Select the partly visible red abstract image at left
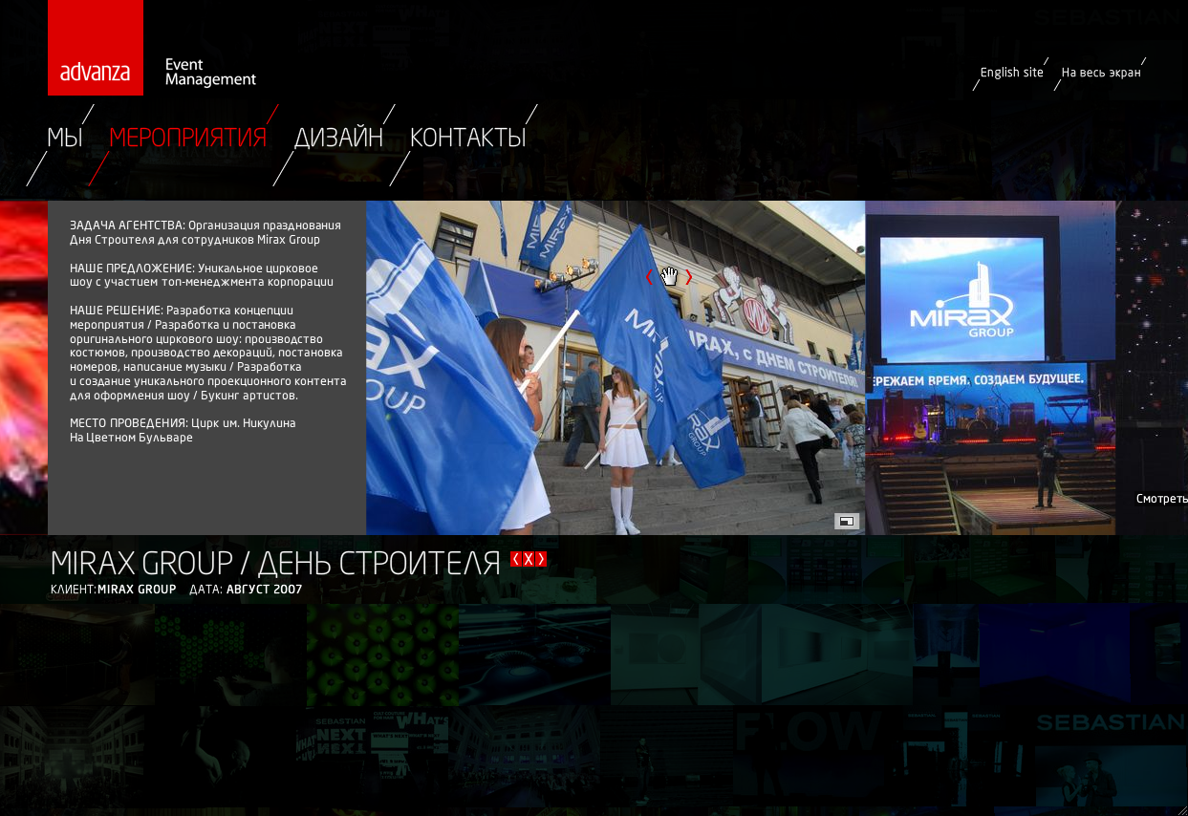This screenshot has width=1188, height=816. click(23, 368)
